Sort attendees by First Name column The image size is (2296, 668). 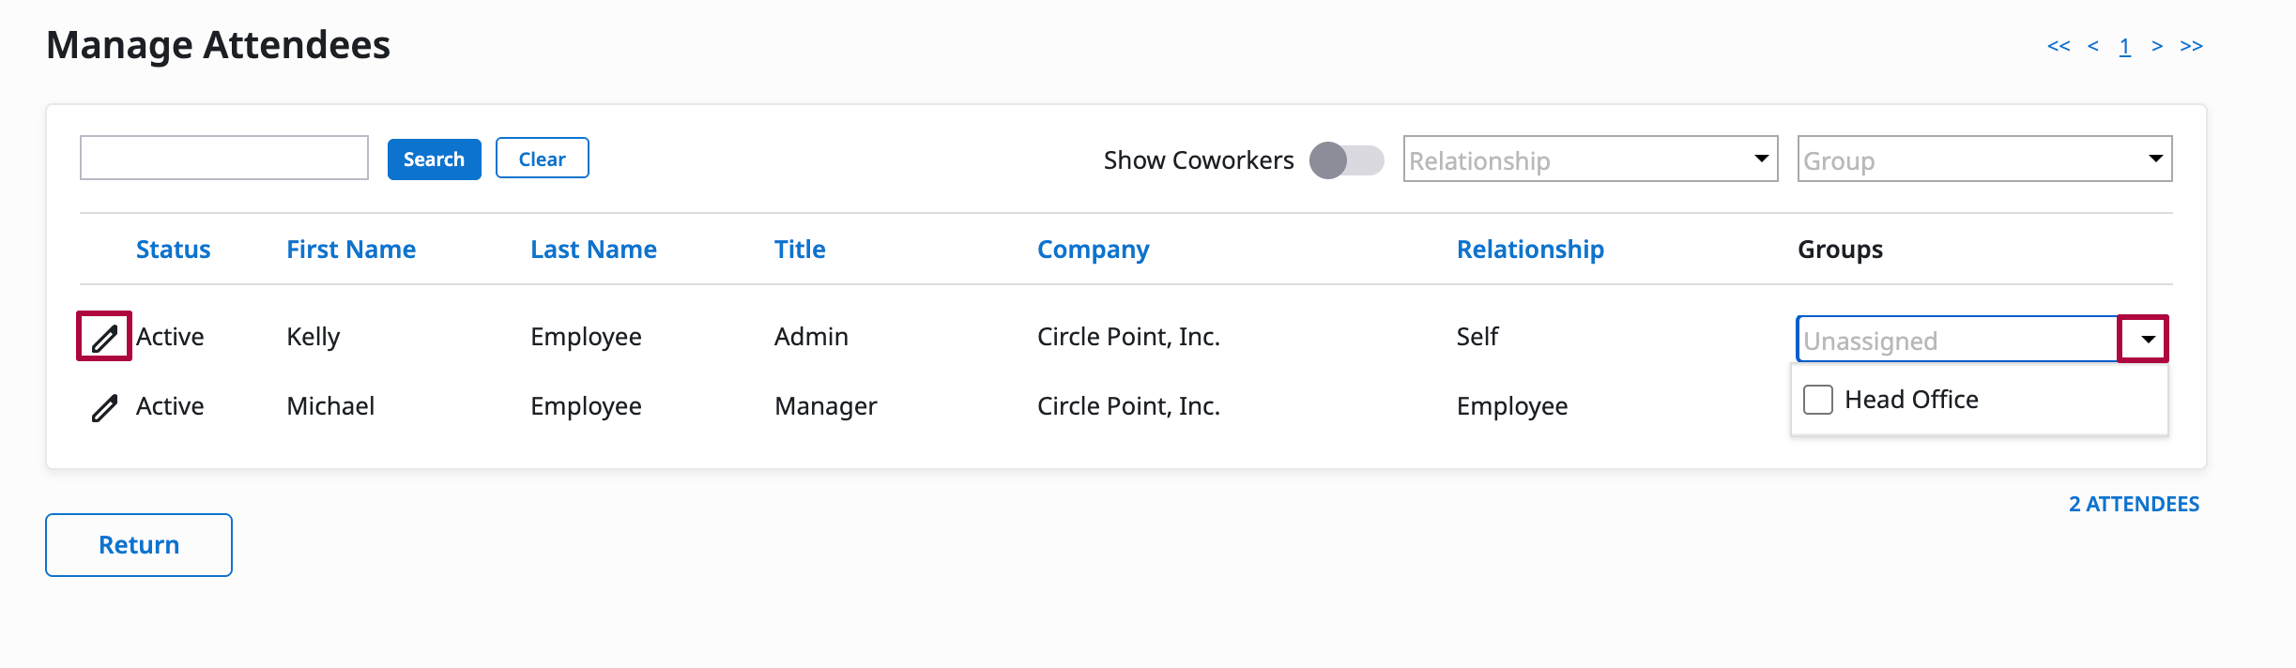pos(350,250)
